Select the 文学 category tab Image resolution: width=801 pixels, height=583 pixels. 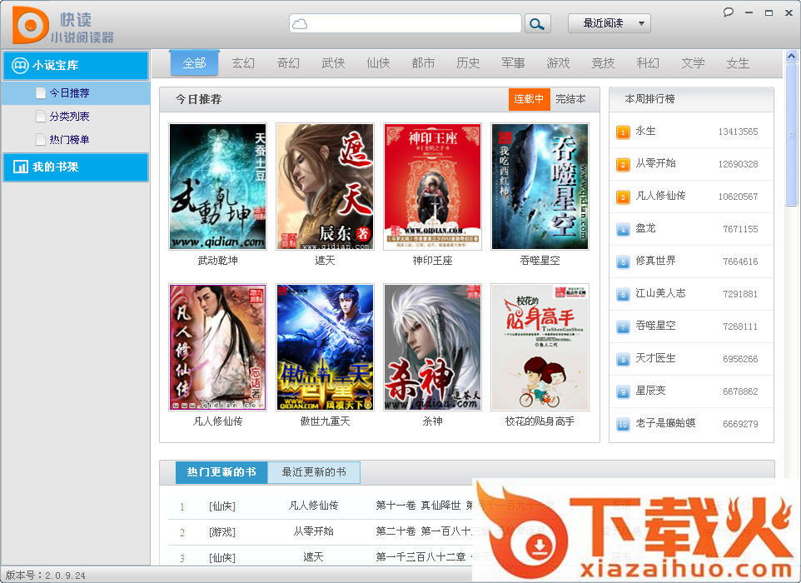click(693, 63)
